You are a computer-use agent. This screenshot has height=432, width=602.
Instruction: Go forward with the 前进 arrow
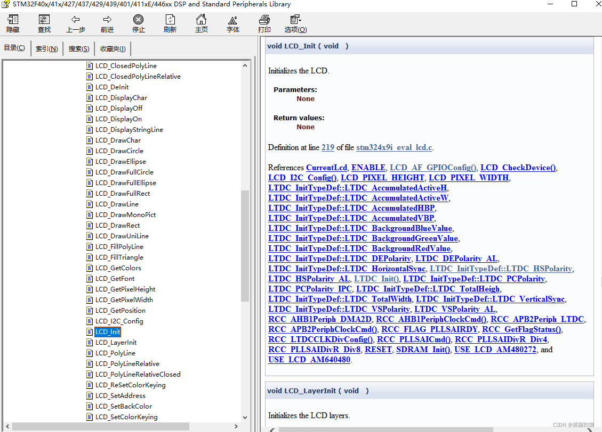click(107, 20)
